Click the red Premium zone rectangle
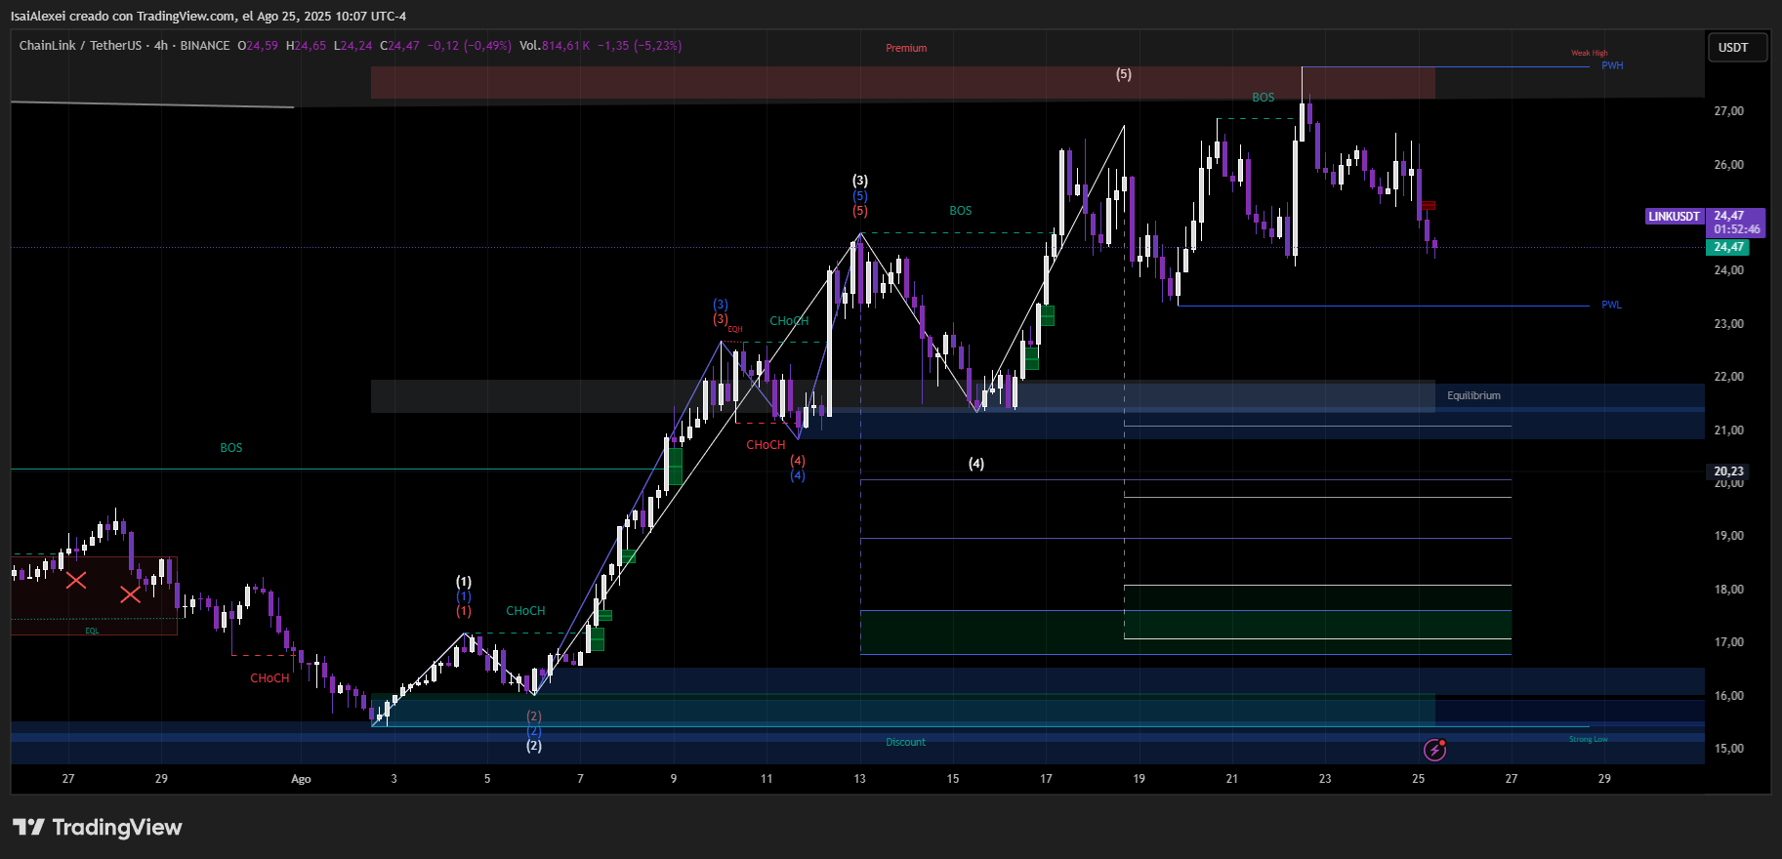The width and height of the screenshot is (1782, 859). coord(684,83)
